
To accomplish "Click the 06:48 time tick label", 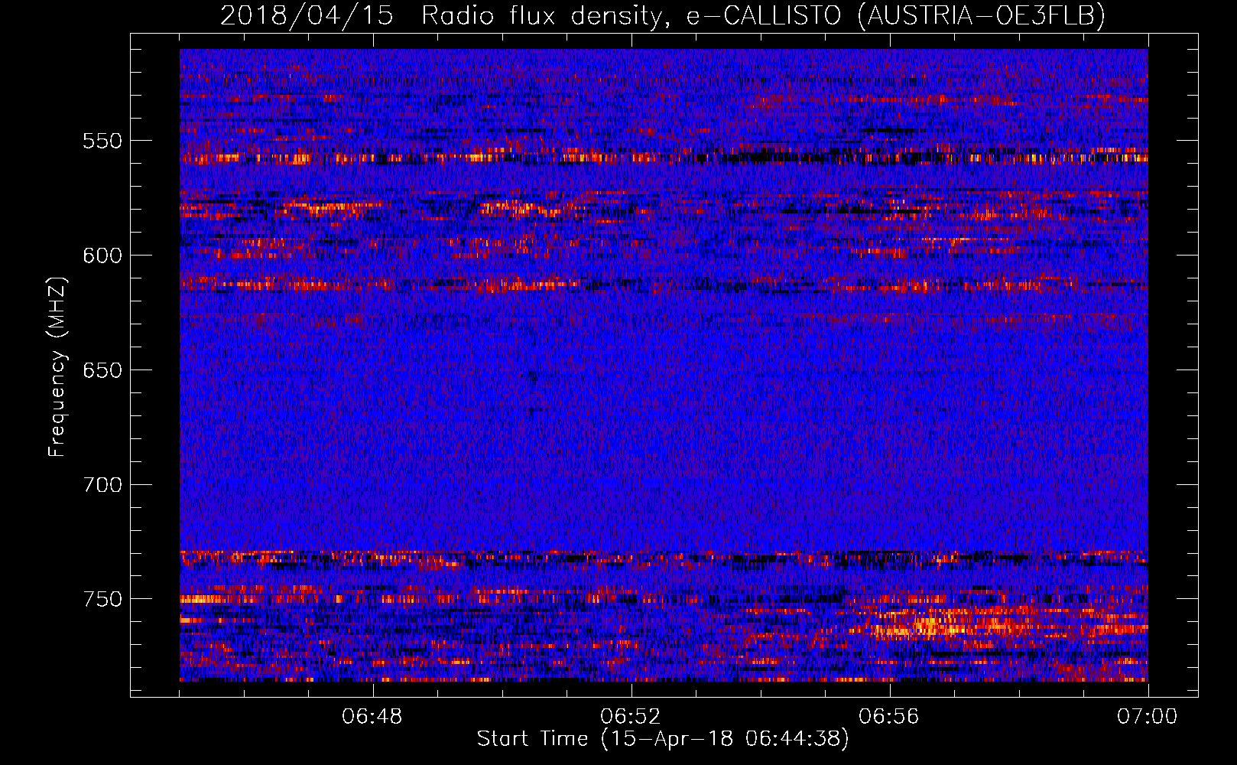I will click(x=373, y=717).
